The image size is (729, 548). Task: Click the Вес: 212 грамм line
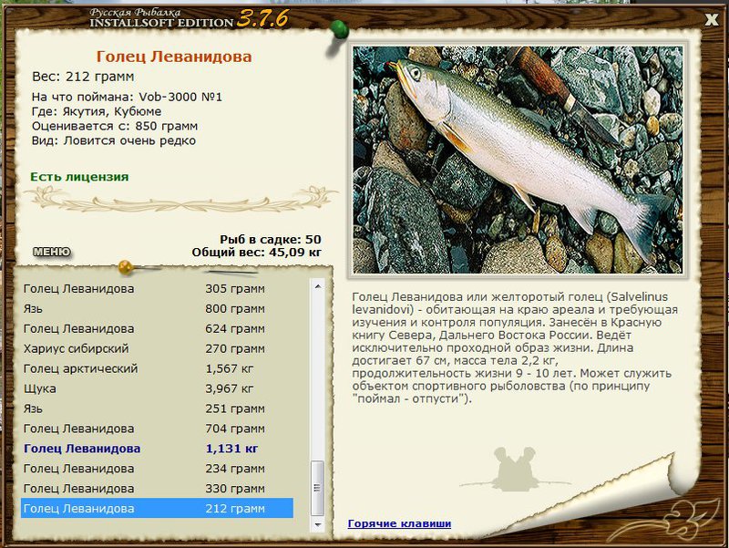pyautogui.click(x=83, y=77)
